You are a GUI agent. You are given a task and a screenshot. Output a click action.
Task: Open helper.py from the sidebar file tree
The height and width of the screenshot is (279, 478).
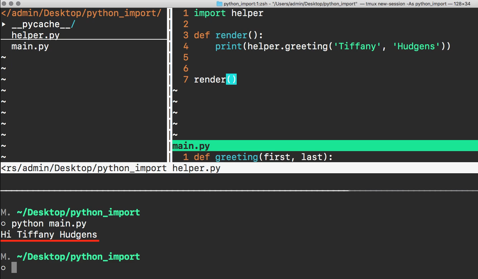click(35, 35)
